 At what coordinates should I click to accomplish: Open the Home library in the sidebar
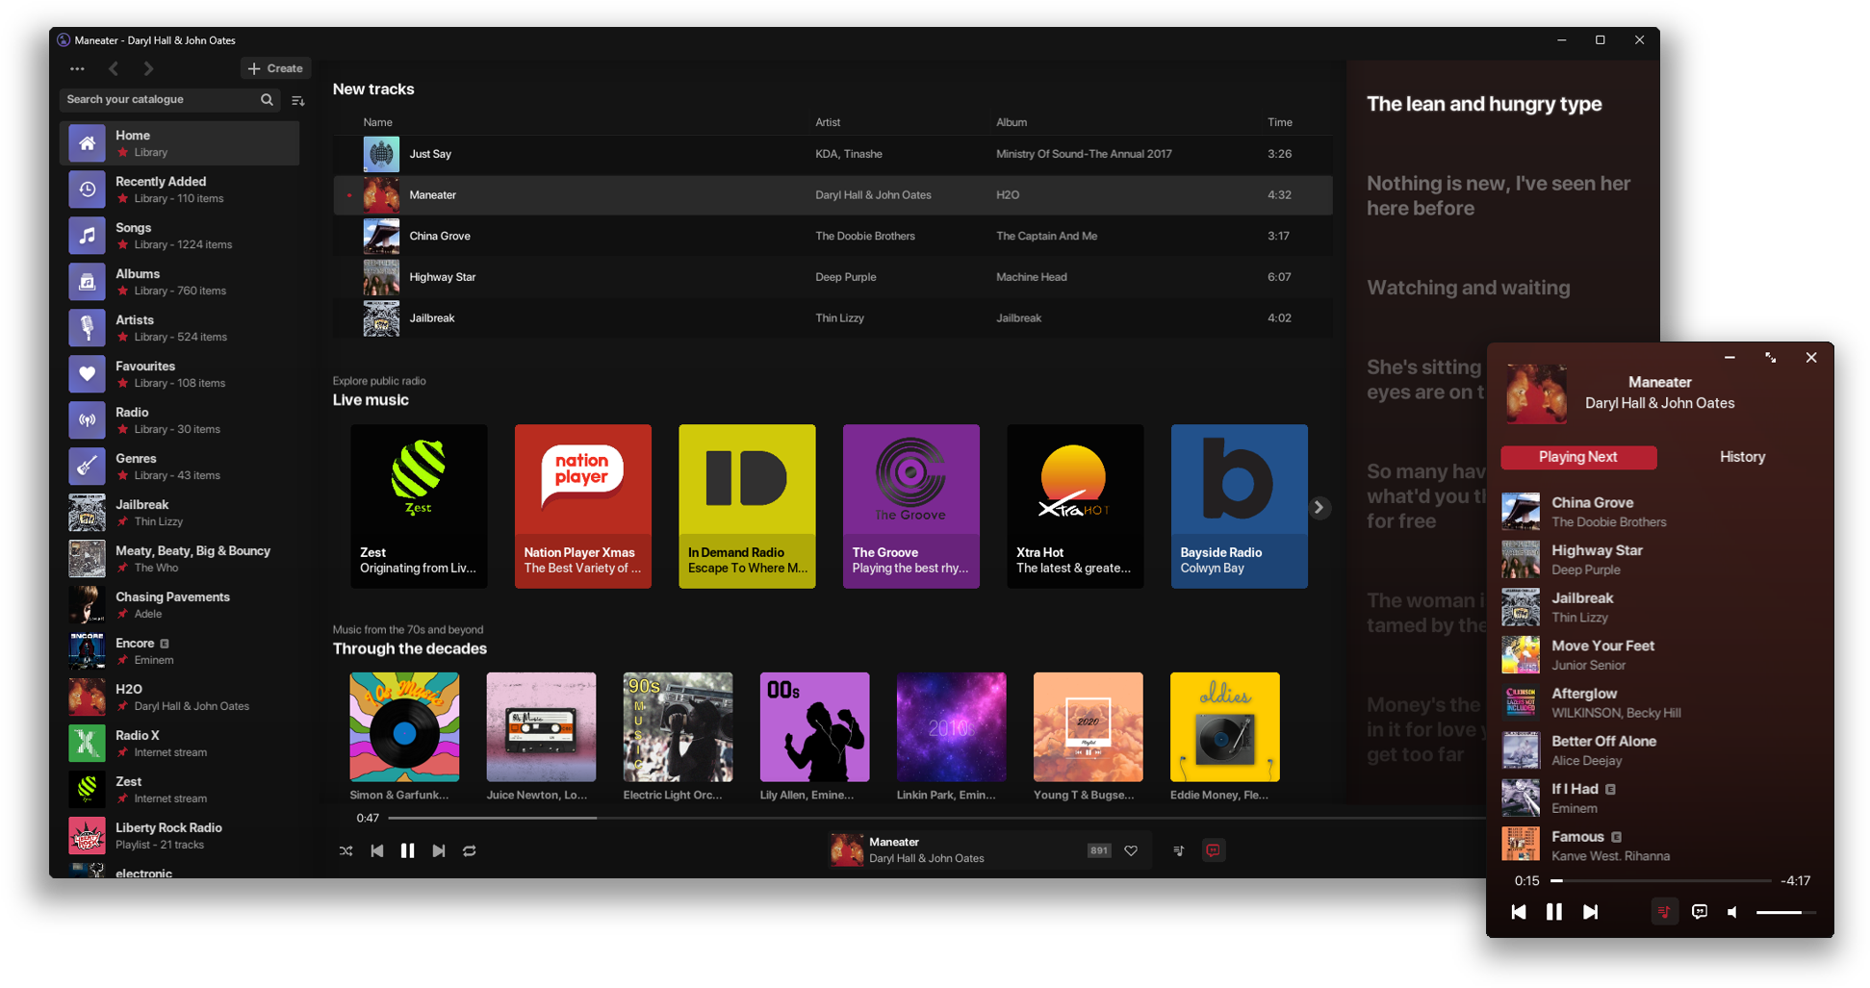179,143
